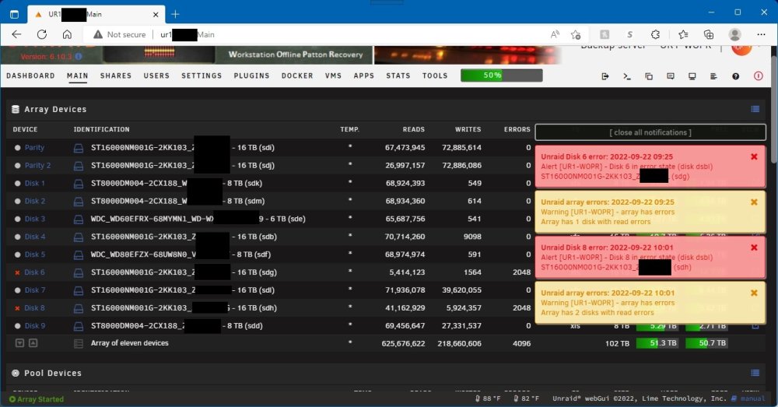The width and height of the screenshot is (778, 407).
Task: Click the spin down arrow beside Array of eleven devices
Action: (x=20, y=343)
